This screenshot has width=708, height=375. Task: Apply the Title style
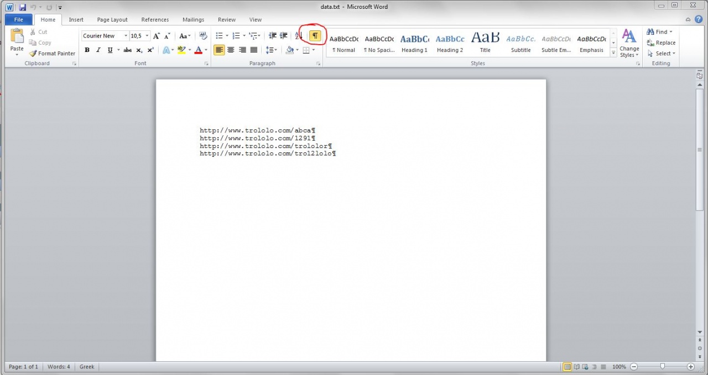coord(485,43)
